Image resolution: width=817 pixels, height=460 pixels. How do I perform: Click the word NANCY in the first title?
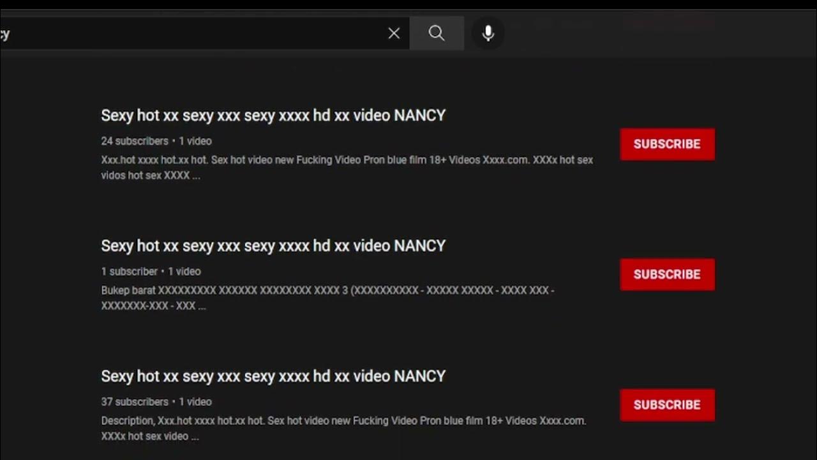tap(420, 116)
